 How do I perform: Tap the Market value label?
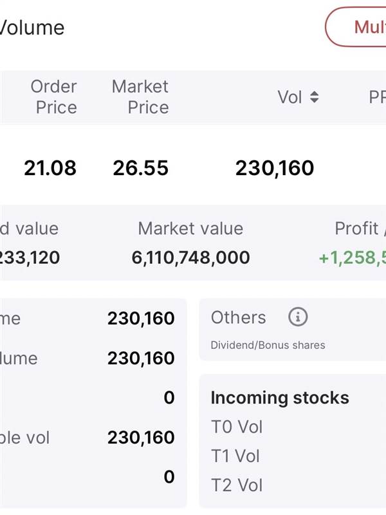(190, 229)
